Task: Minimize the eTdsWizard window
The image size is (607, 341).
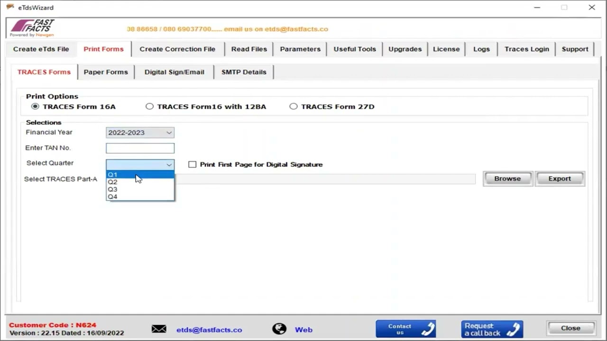Action: click(x=537, y=8)
